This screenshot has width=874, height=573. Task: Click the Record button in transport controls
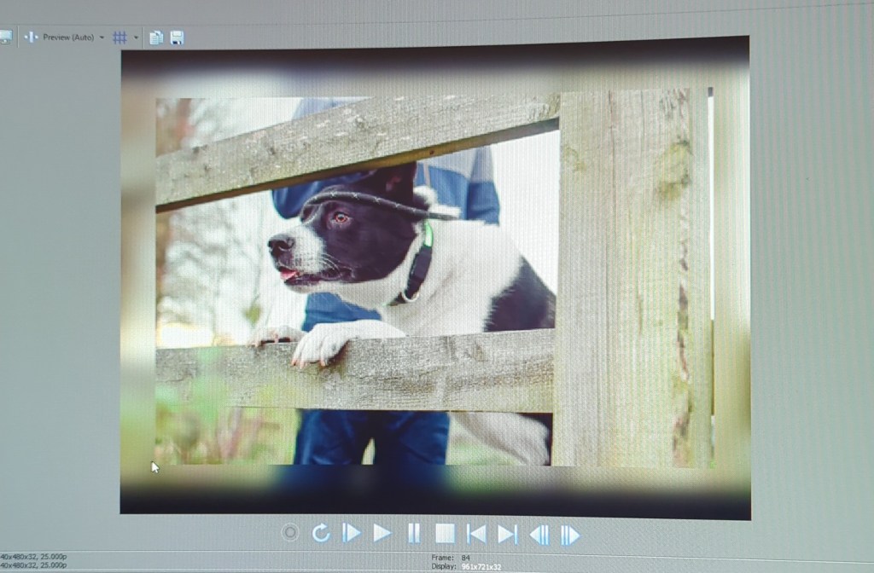290,534
